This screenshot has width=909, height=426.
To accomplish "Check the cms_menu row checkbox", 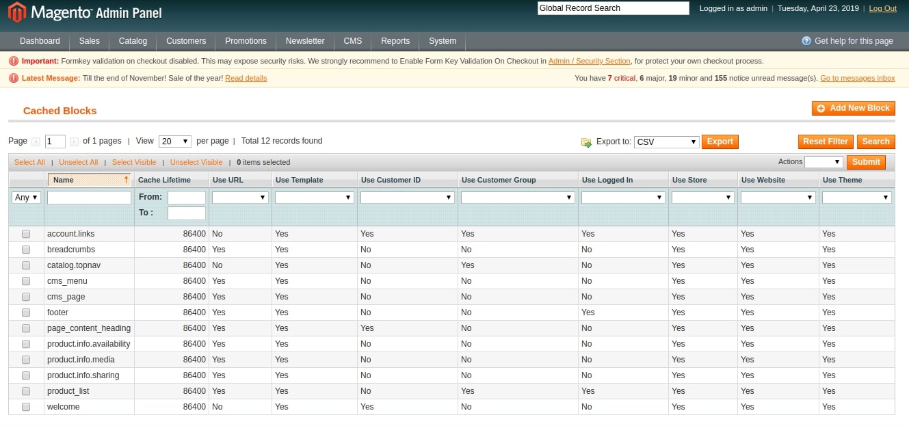I will (26, 281).
